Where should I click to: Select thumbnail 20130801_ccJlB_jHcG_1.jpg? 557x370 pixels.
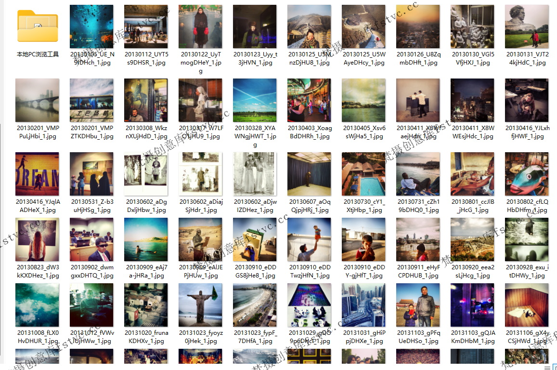click(472, 174)
